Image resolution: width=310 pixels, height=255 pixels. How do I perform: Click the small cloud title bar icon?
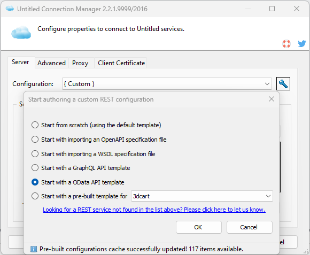(x=10, y=9)
